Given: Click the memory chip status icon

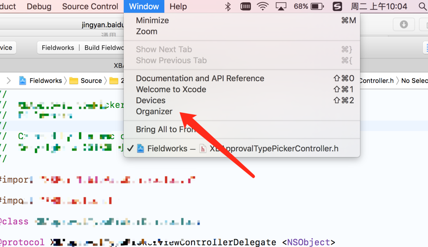Looking at the screenshot, I should point(245,6).
